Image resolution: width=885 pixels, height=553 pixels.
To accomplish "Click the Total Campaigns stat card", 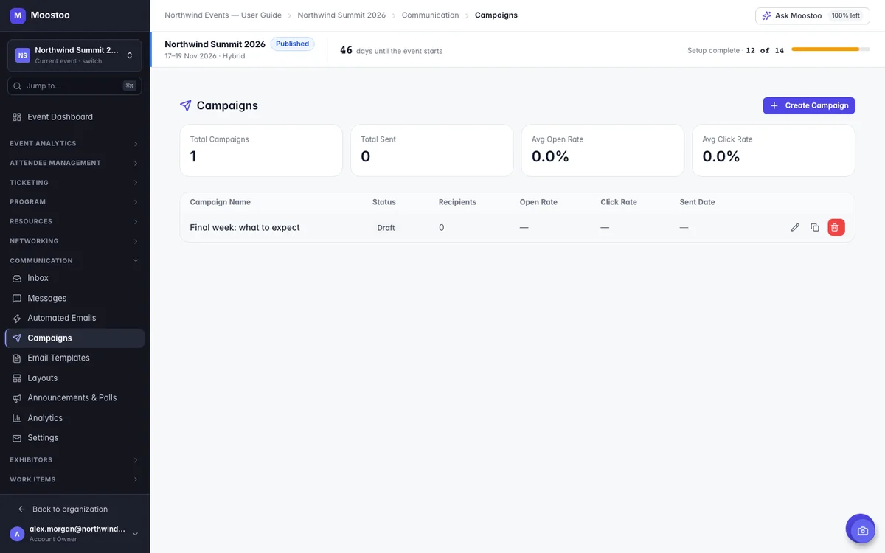I will [x=261, y=150].
